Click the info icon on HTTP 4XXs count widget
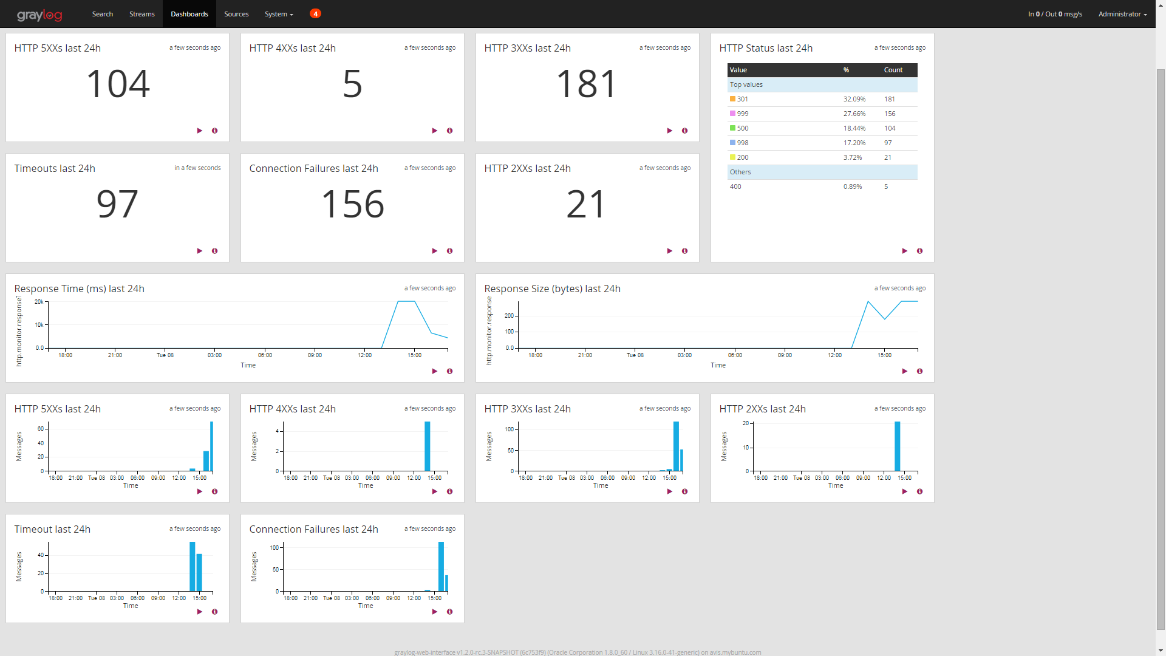Viewport: 1166px width, 656px height. (449, 131)
